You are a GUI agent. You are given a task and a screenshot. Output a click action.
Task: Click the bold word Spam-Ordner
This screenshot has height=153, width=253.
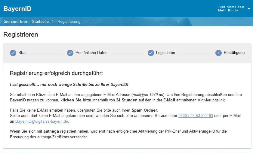click(144, 110)
